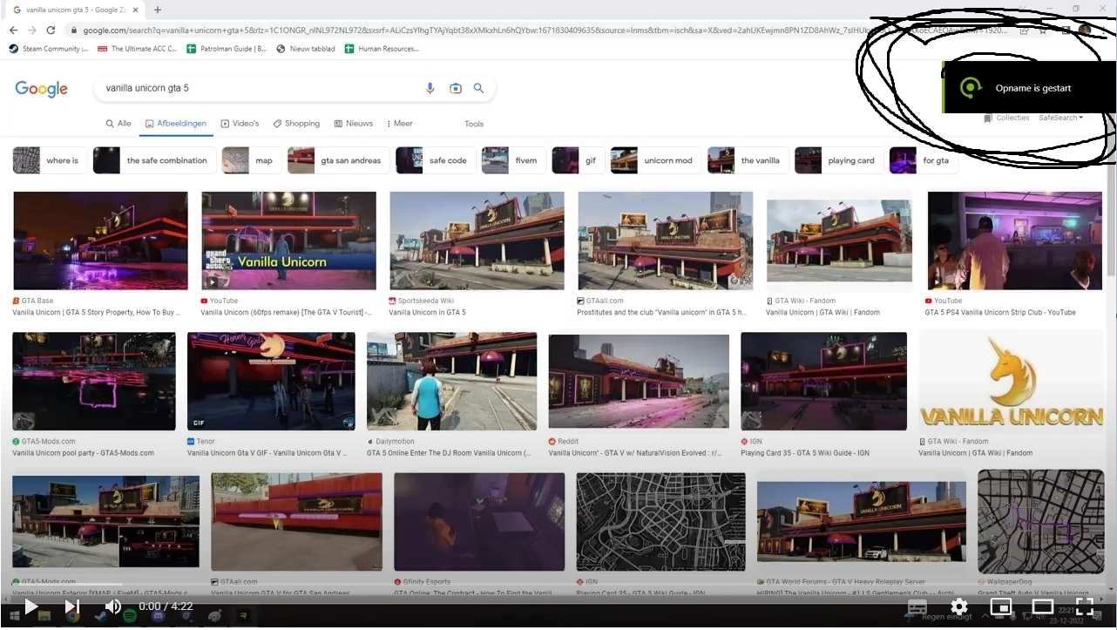Switch to the Alle results tab
The height and width of the screenshot is (630, 1117).
pyautogui.click(x=118, y=124)
